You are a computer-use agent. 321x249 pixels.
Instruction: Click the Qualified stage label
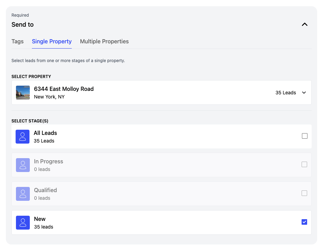pos(45,190)
